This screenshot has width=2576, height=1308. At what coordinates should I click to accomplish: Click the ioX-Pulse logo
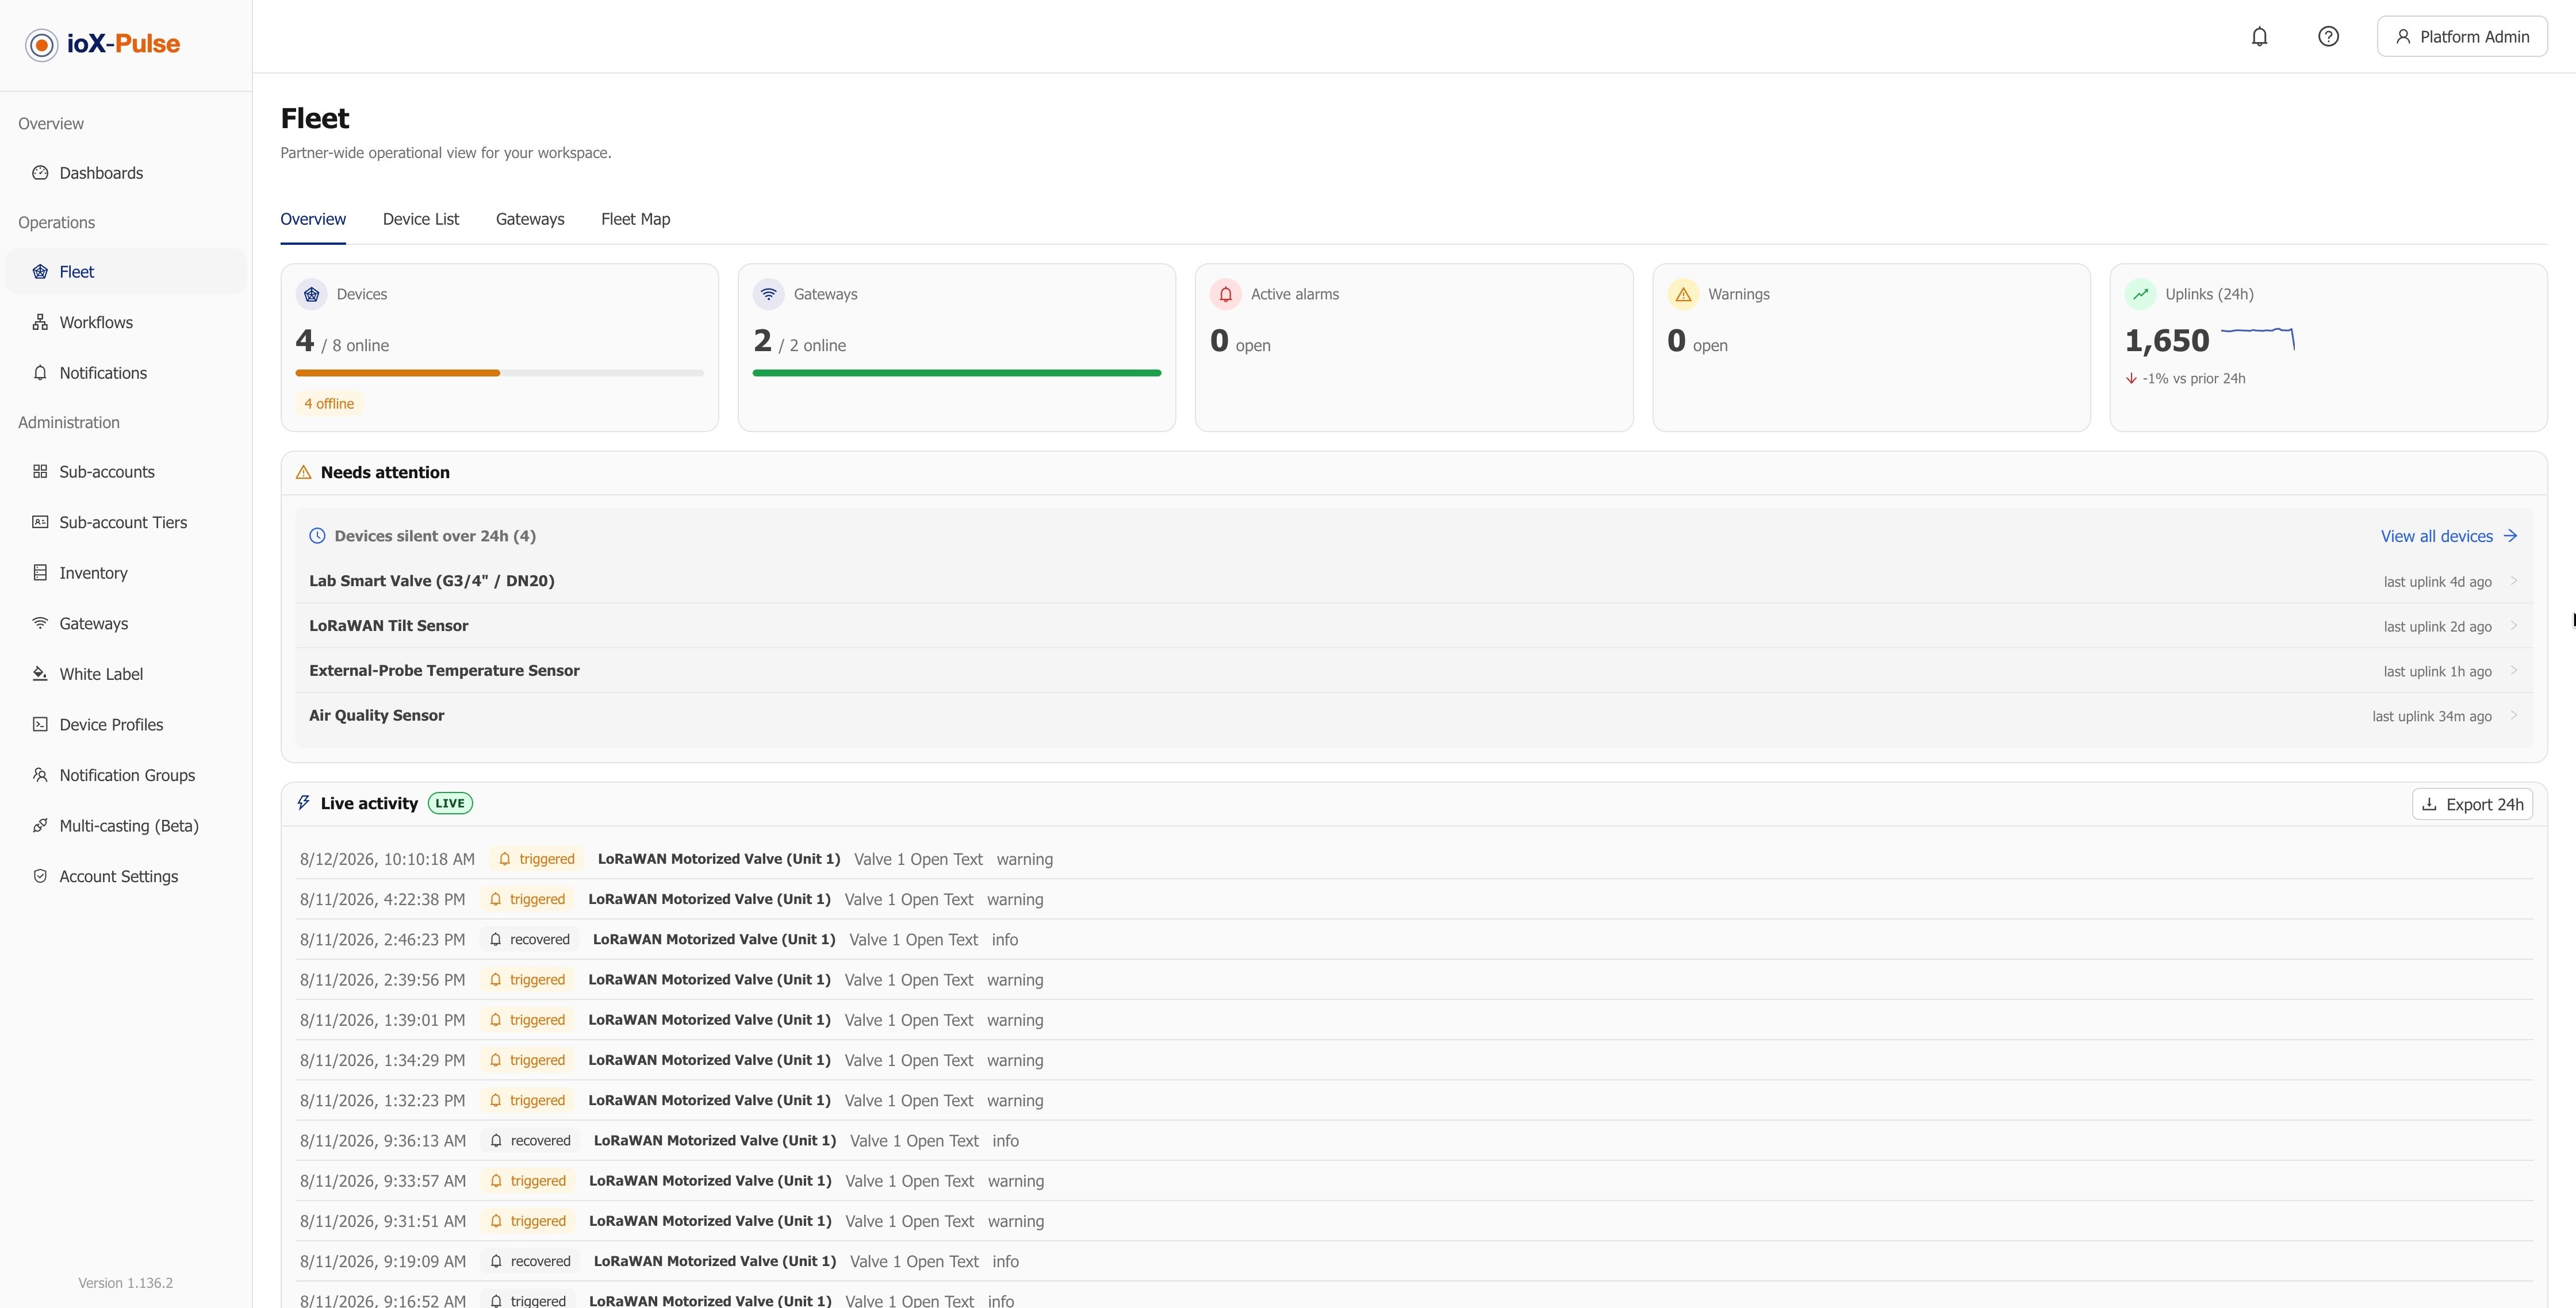(x=102, y=44)
